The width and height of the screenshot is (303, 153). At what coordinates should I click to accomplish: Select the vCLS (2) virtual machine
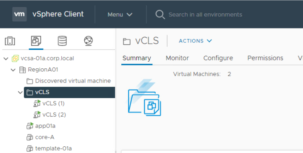(x=54, y=115)
